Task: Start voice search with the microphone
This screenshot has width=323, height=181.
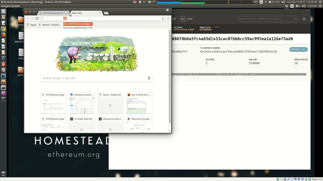Action: tap(149, 78)
